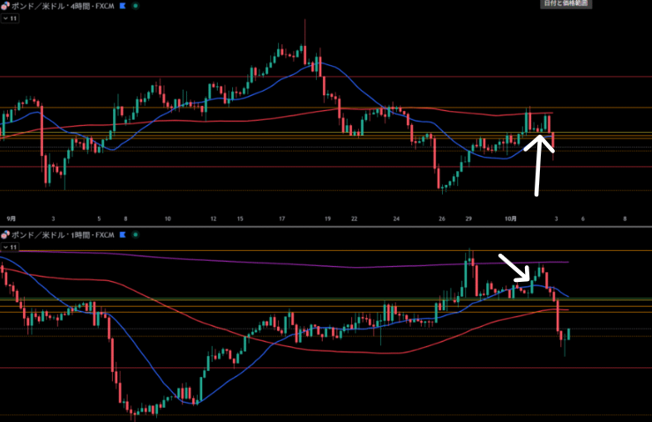Click the green market status dot in 1-hour chart
Viewport: 652px width, 422px height.
click(x=135, y=235)
